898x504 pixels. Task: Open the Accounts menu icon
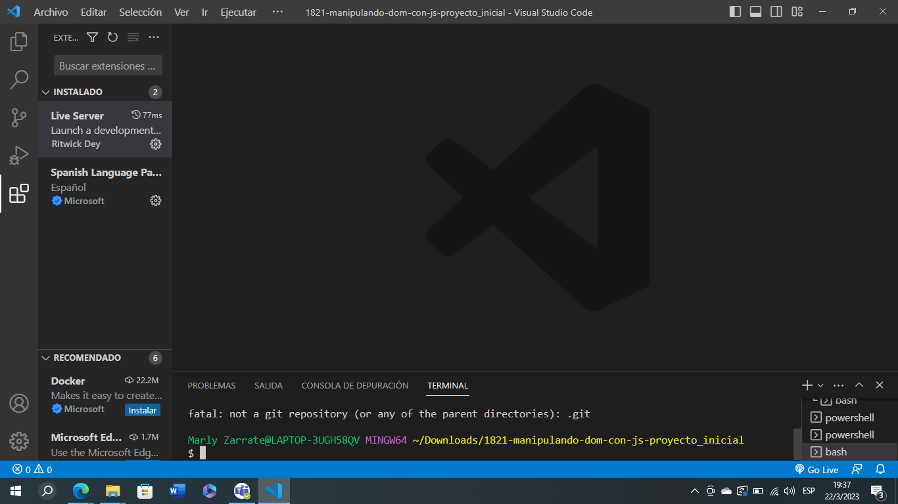(19, 403)
